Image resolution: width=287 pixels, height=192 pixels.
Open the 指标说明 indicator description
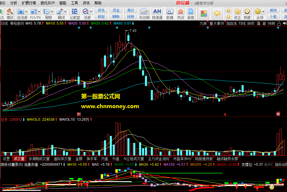281,165
